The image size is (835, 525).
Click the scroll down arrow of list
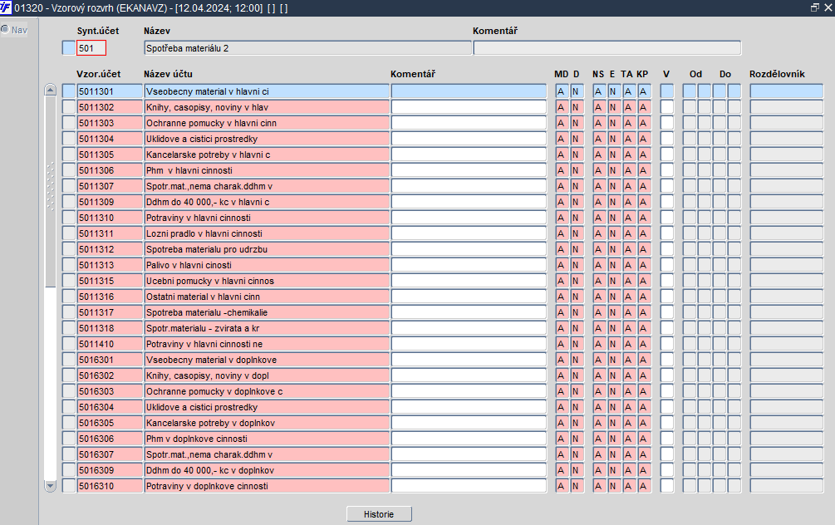[50, 486]
